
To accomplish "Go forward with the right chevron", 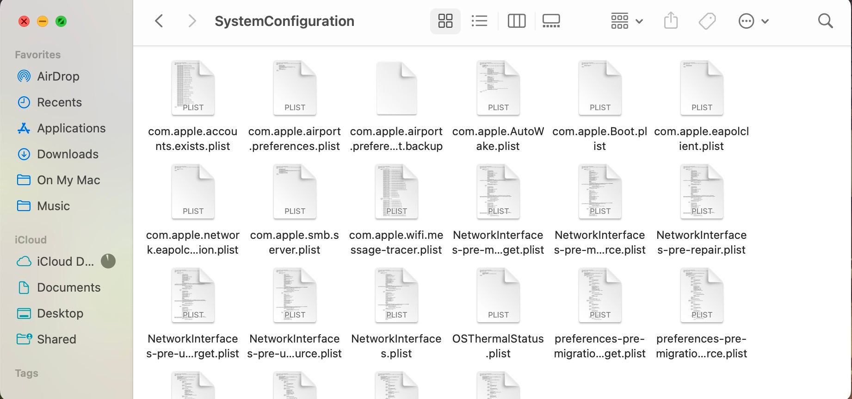I will (192, 21).
